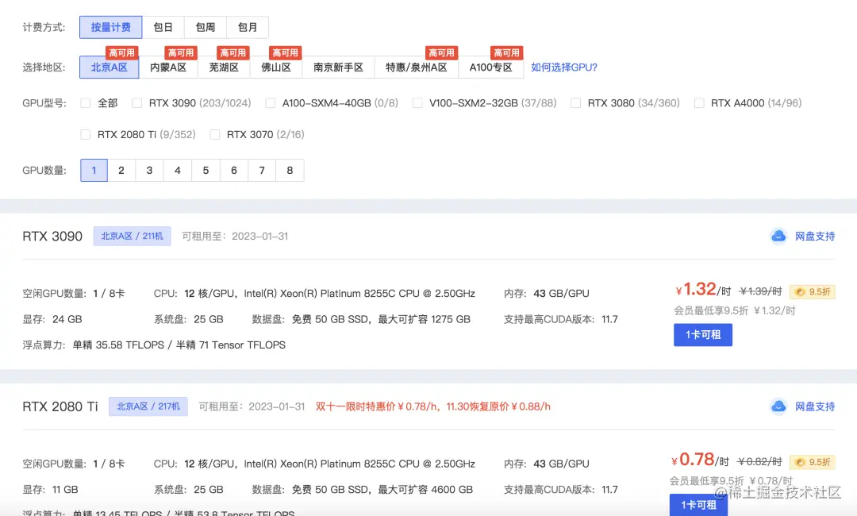Click the 1卡可租 button for RTX 2080 Ti
This screenshot has width=857, height=516.
698,504
